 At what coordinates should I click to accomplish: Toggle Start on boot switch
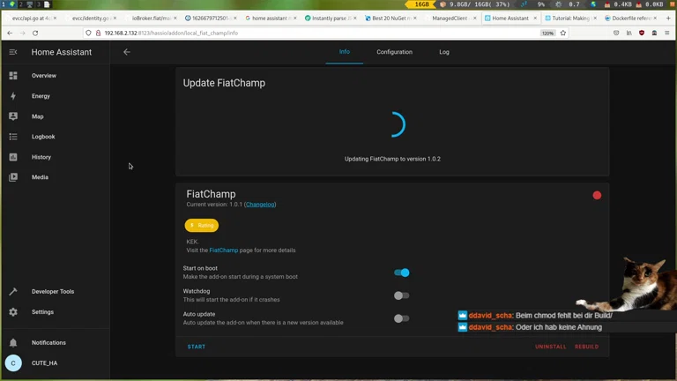[402, 273]
